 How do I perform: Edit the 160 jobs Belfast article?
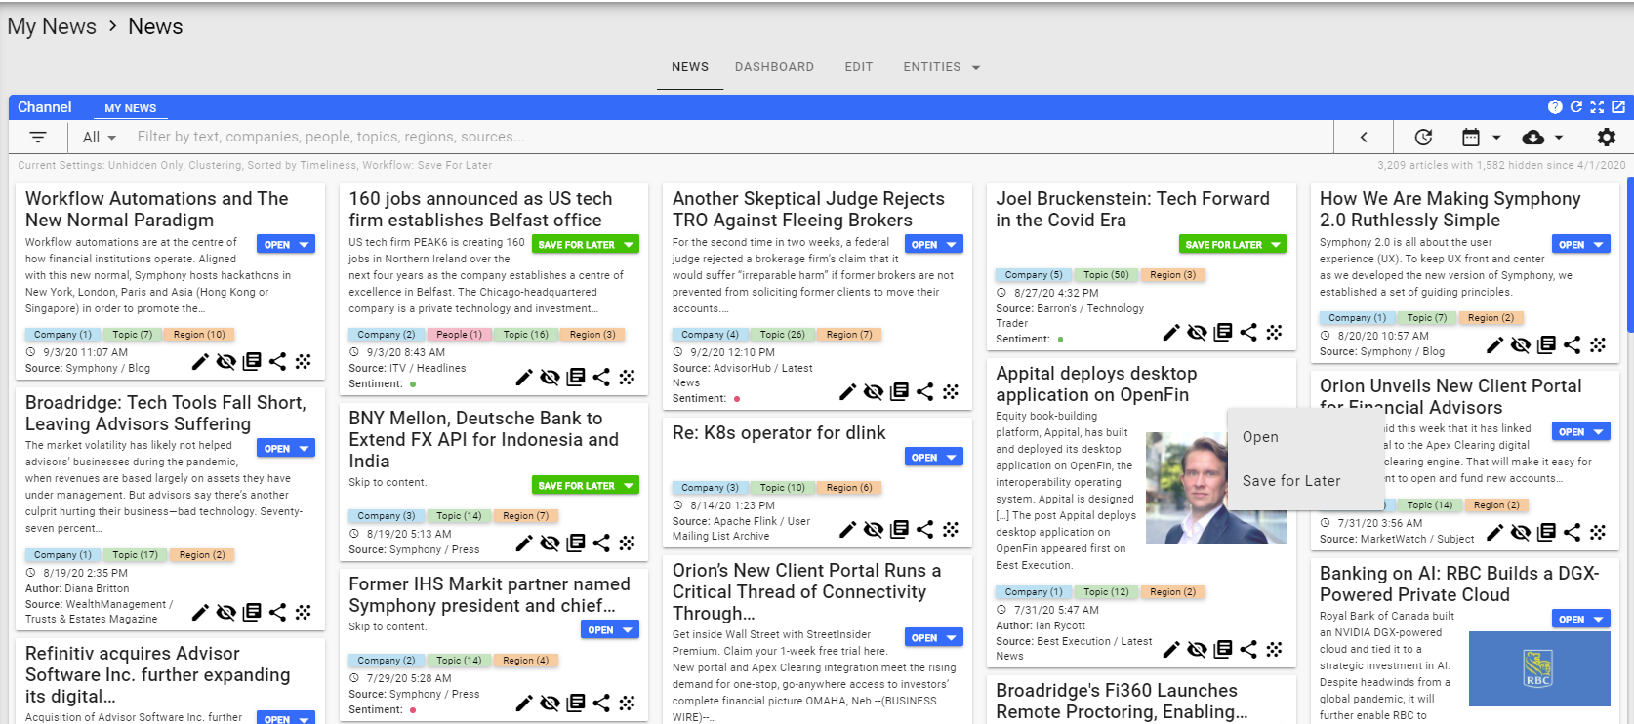(x=524, y=378)
